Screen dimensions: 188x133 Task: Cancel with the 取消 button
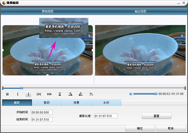171,128
